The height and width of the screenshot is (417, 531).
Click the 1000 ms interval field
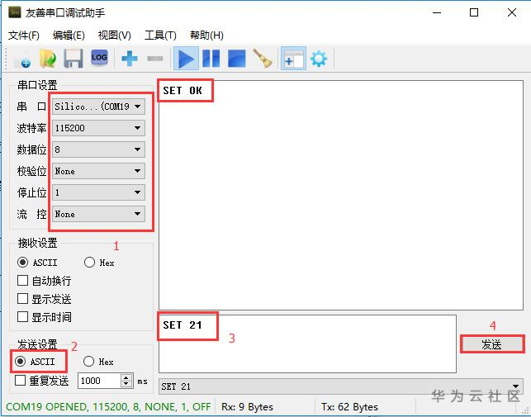pos(100,381)
